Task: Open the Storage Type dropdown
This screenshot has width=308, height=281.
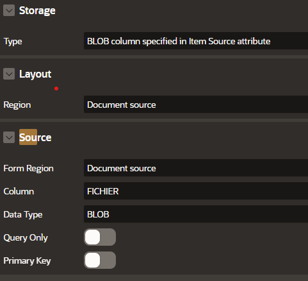Action: pyautogui.click(x=196, y=41)
